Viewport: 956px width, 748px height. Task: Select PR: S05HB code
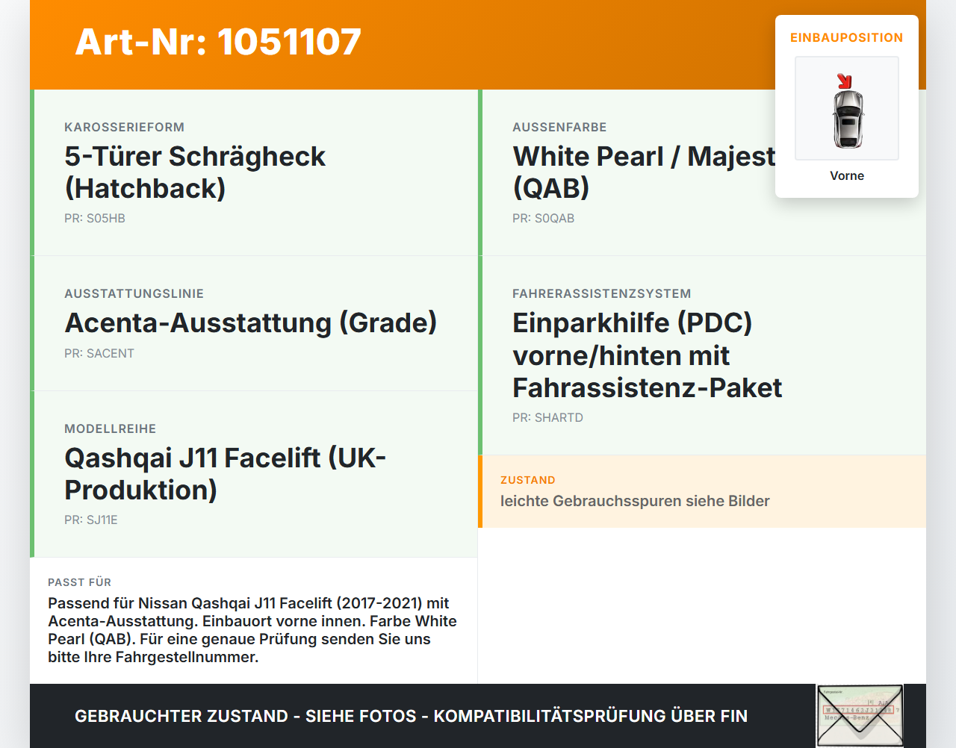(95, 218)
